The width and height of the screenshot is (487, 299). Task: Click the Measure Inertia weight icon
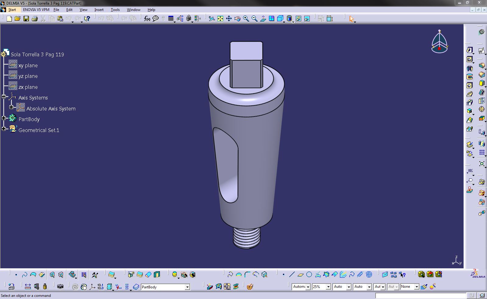[45, 287]
